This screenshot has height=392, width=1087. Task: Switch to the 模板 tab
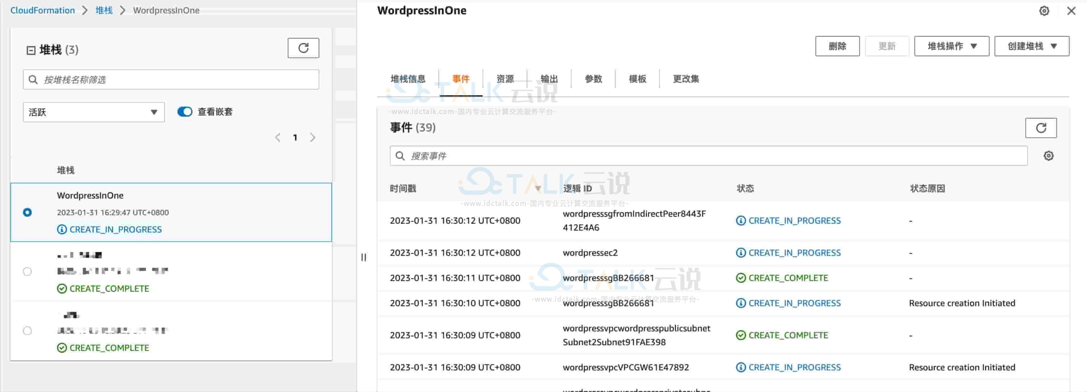tap(637, 79)
